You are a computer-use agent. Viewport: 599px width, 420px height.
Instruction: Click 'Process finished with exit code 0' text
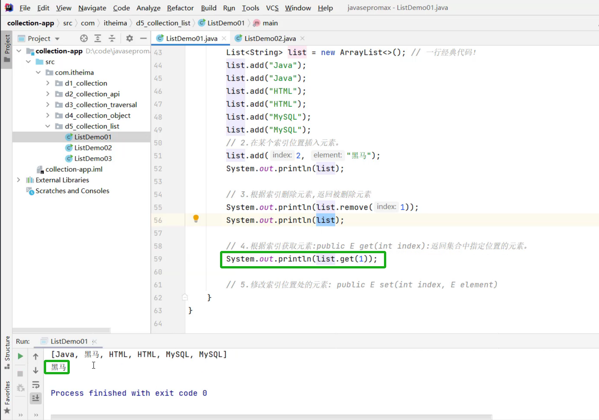point(129,393)
